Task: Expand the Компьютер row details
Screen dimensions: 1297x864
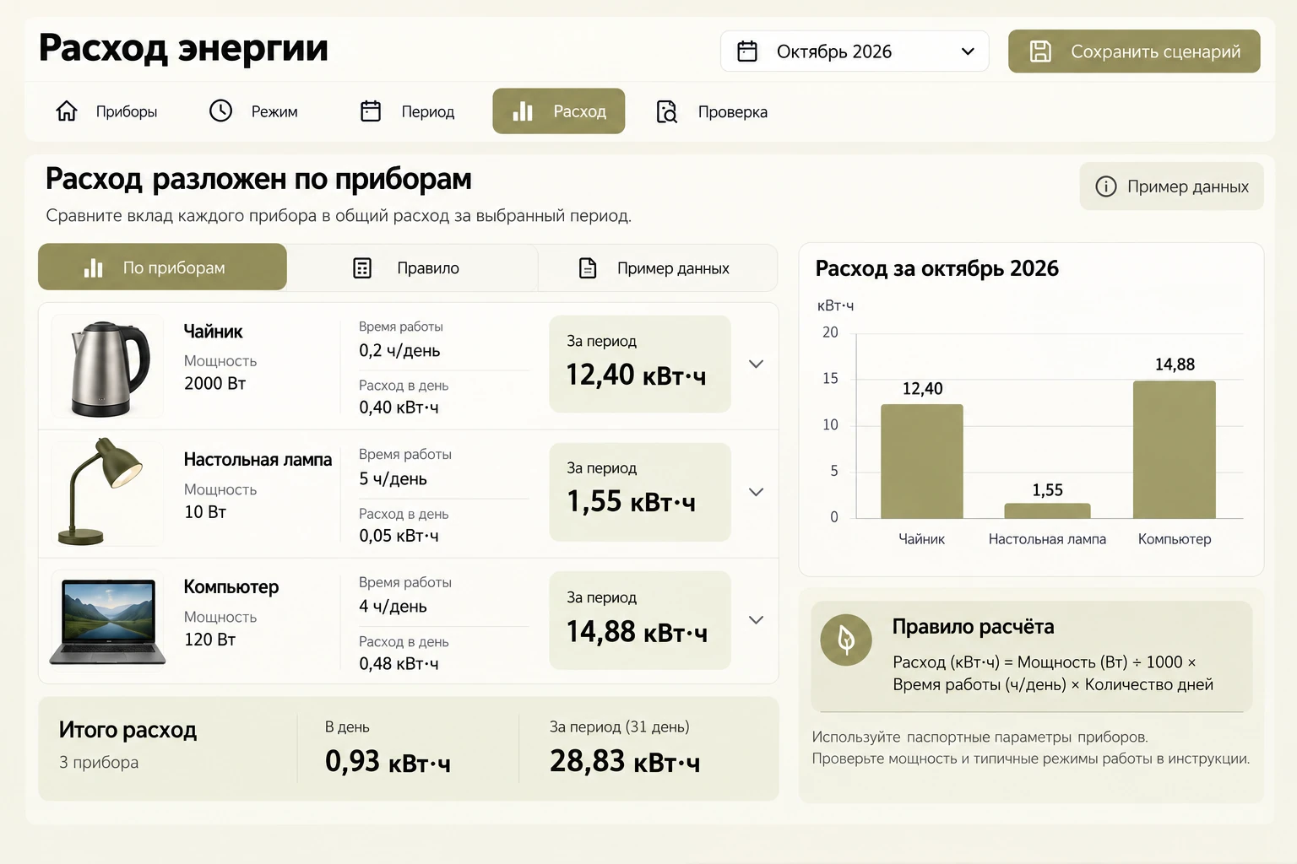Action: click(x=756, y=620)
